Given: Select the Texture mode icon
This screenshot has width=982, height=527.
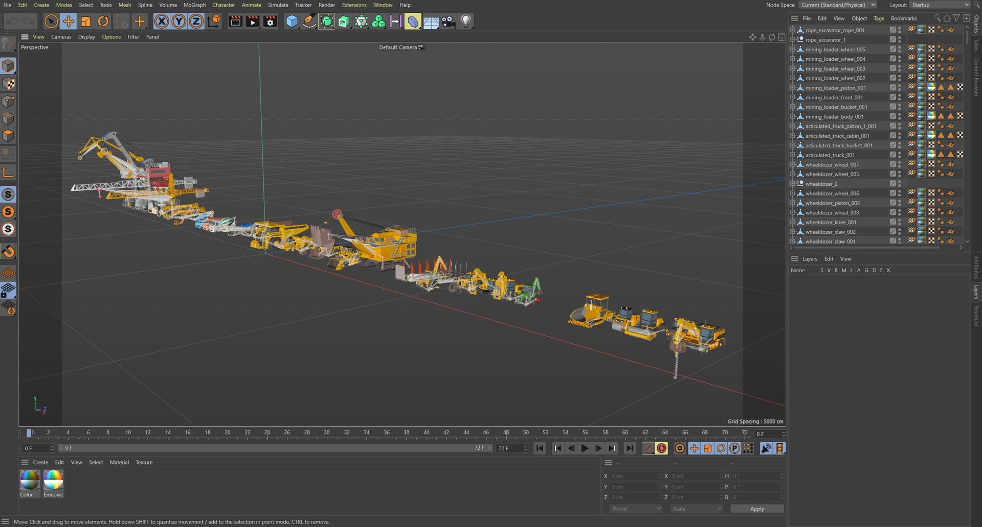Looking at the screenshot, I should click(x=9, y=83).
